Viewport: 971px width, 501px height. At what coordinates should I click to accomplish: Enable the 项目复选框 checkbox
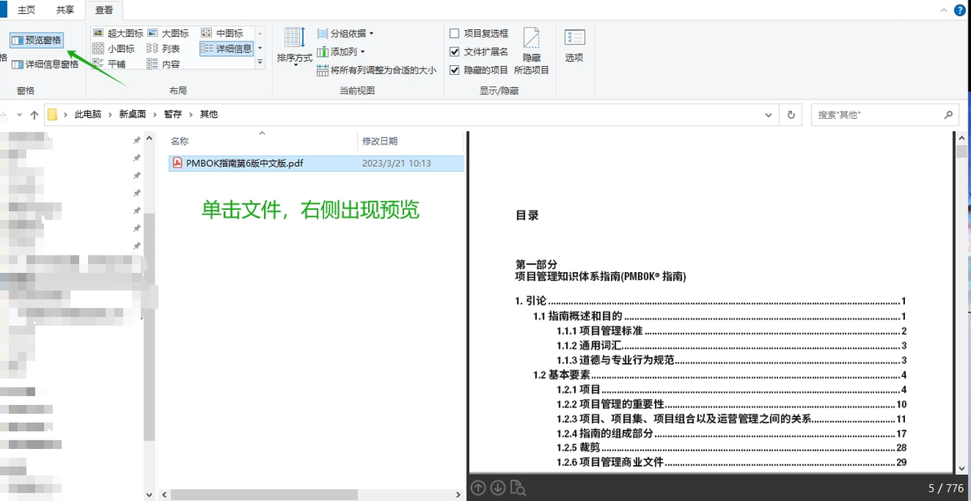pyautogui.click(x=455, y=33)
